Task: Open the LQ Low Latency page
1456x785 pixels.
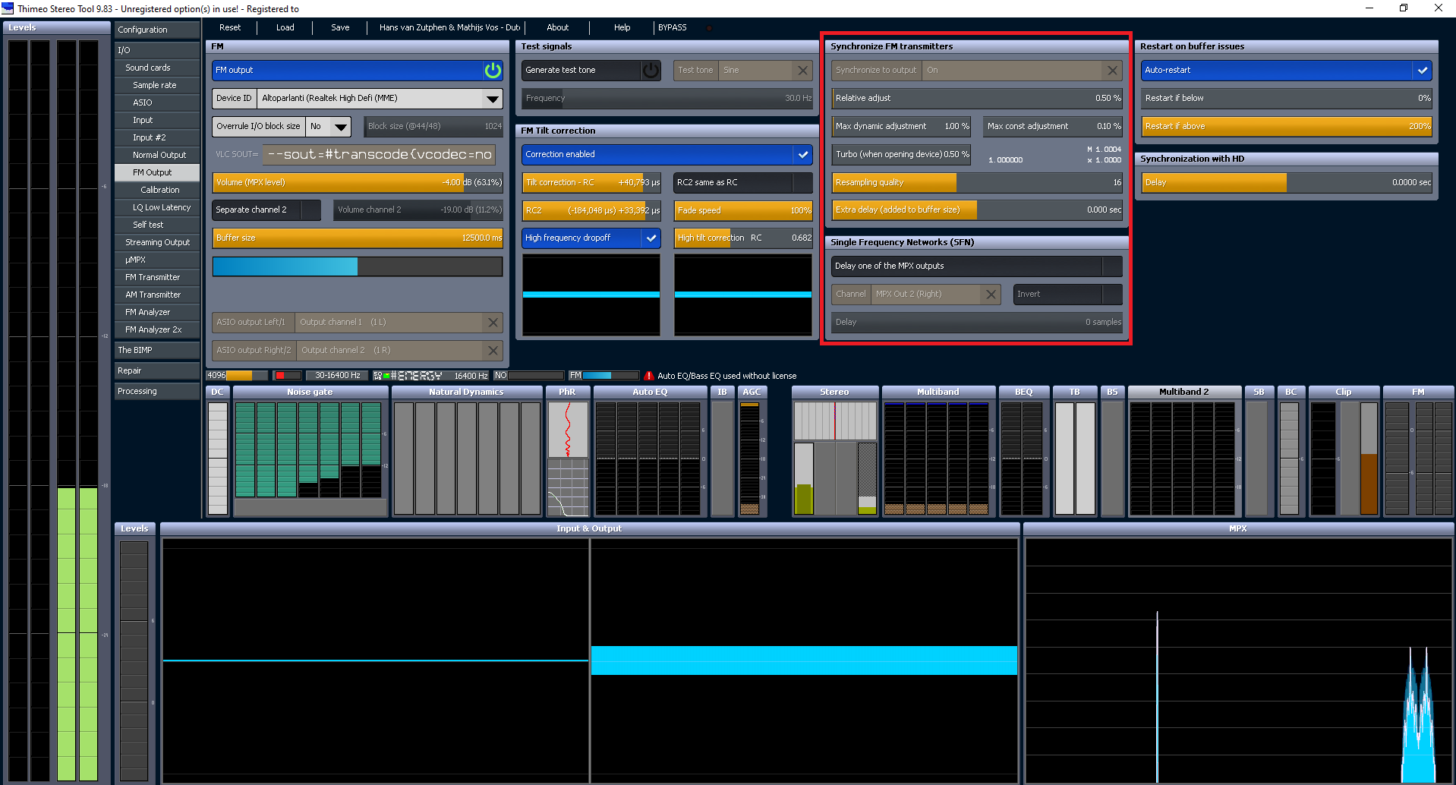Action: [156, 207]
